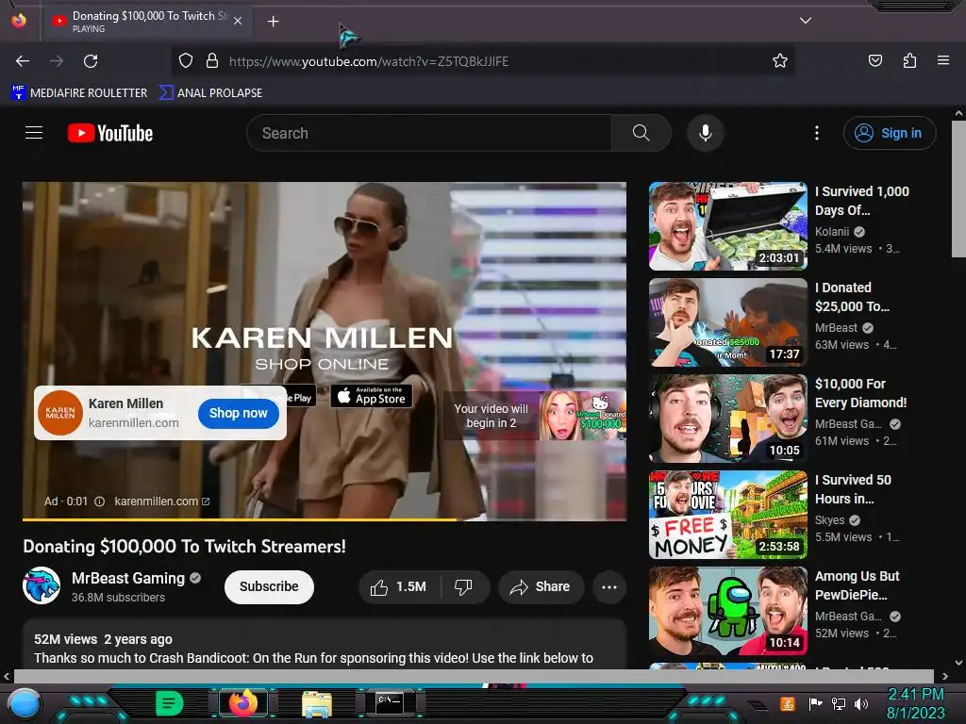Save to Pocket icon in toolbar
The image size is (966, 724).
(874, 60)
